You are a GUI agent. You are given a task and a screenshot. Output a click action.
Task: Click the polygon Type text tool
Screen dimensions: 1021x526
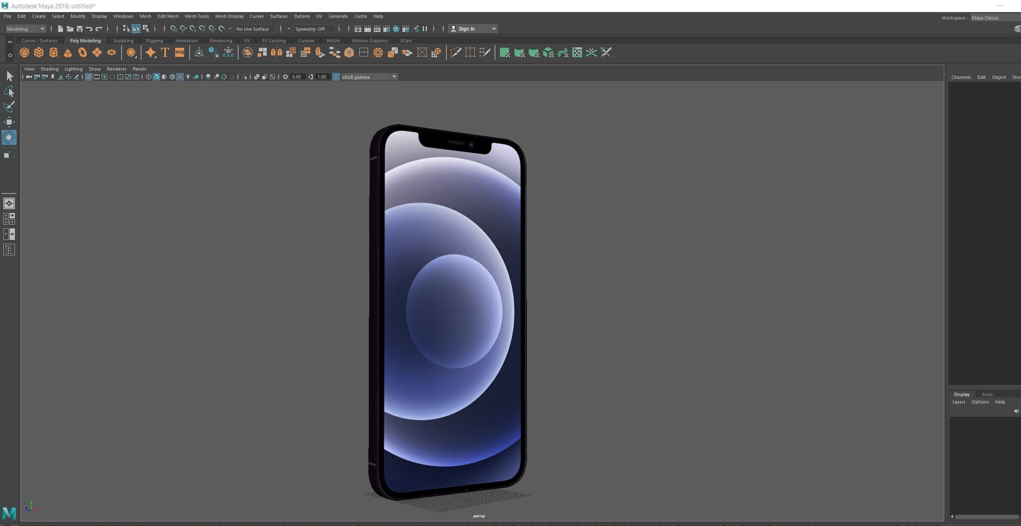click(165, 53)
